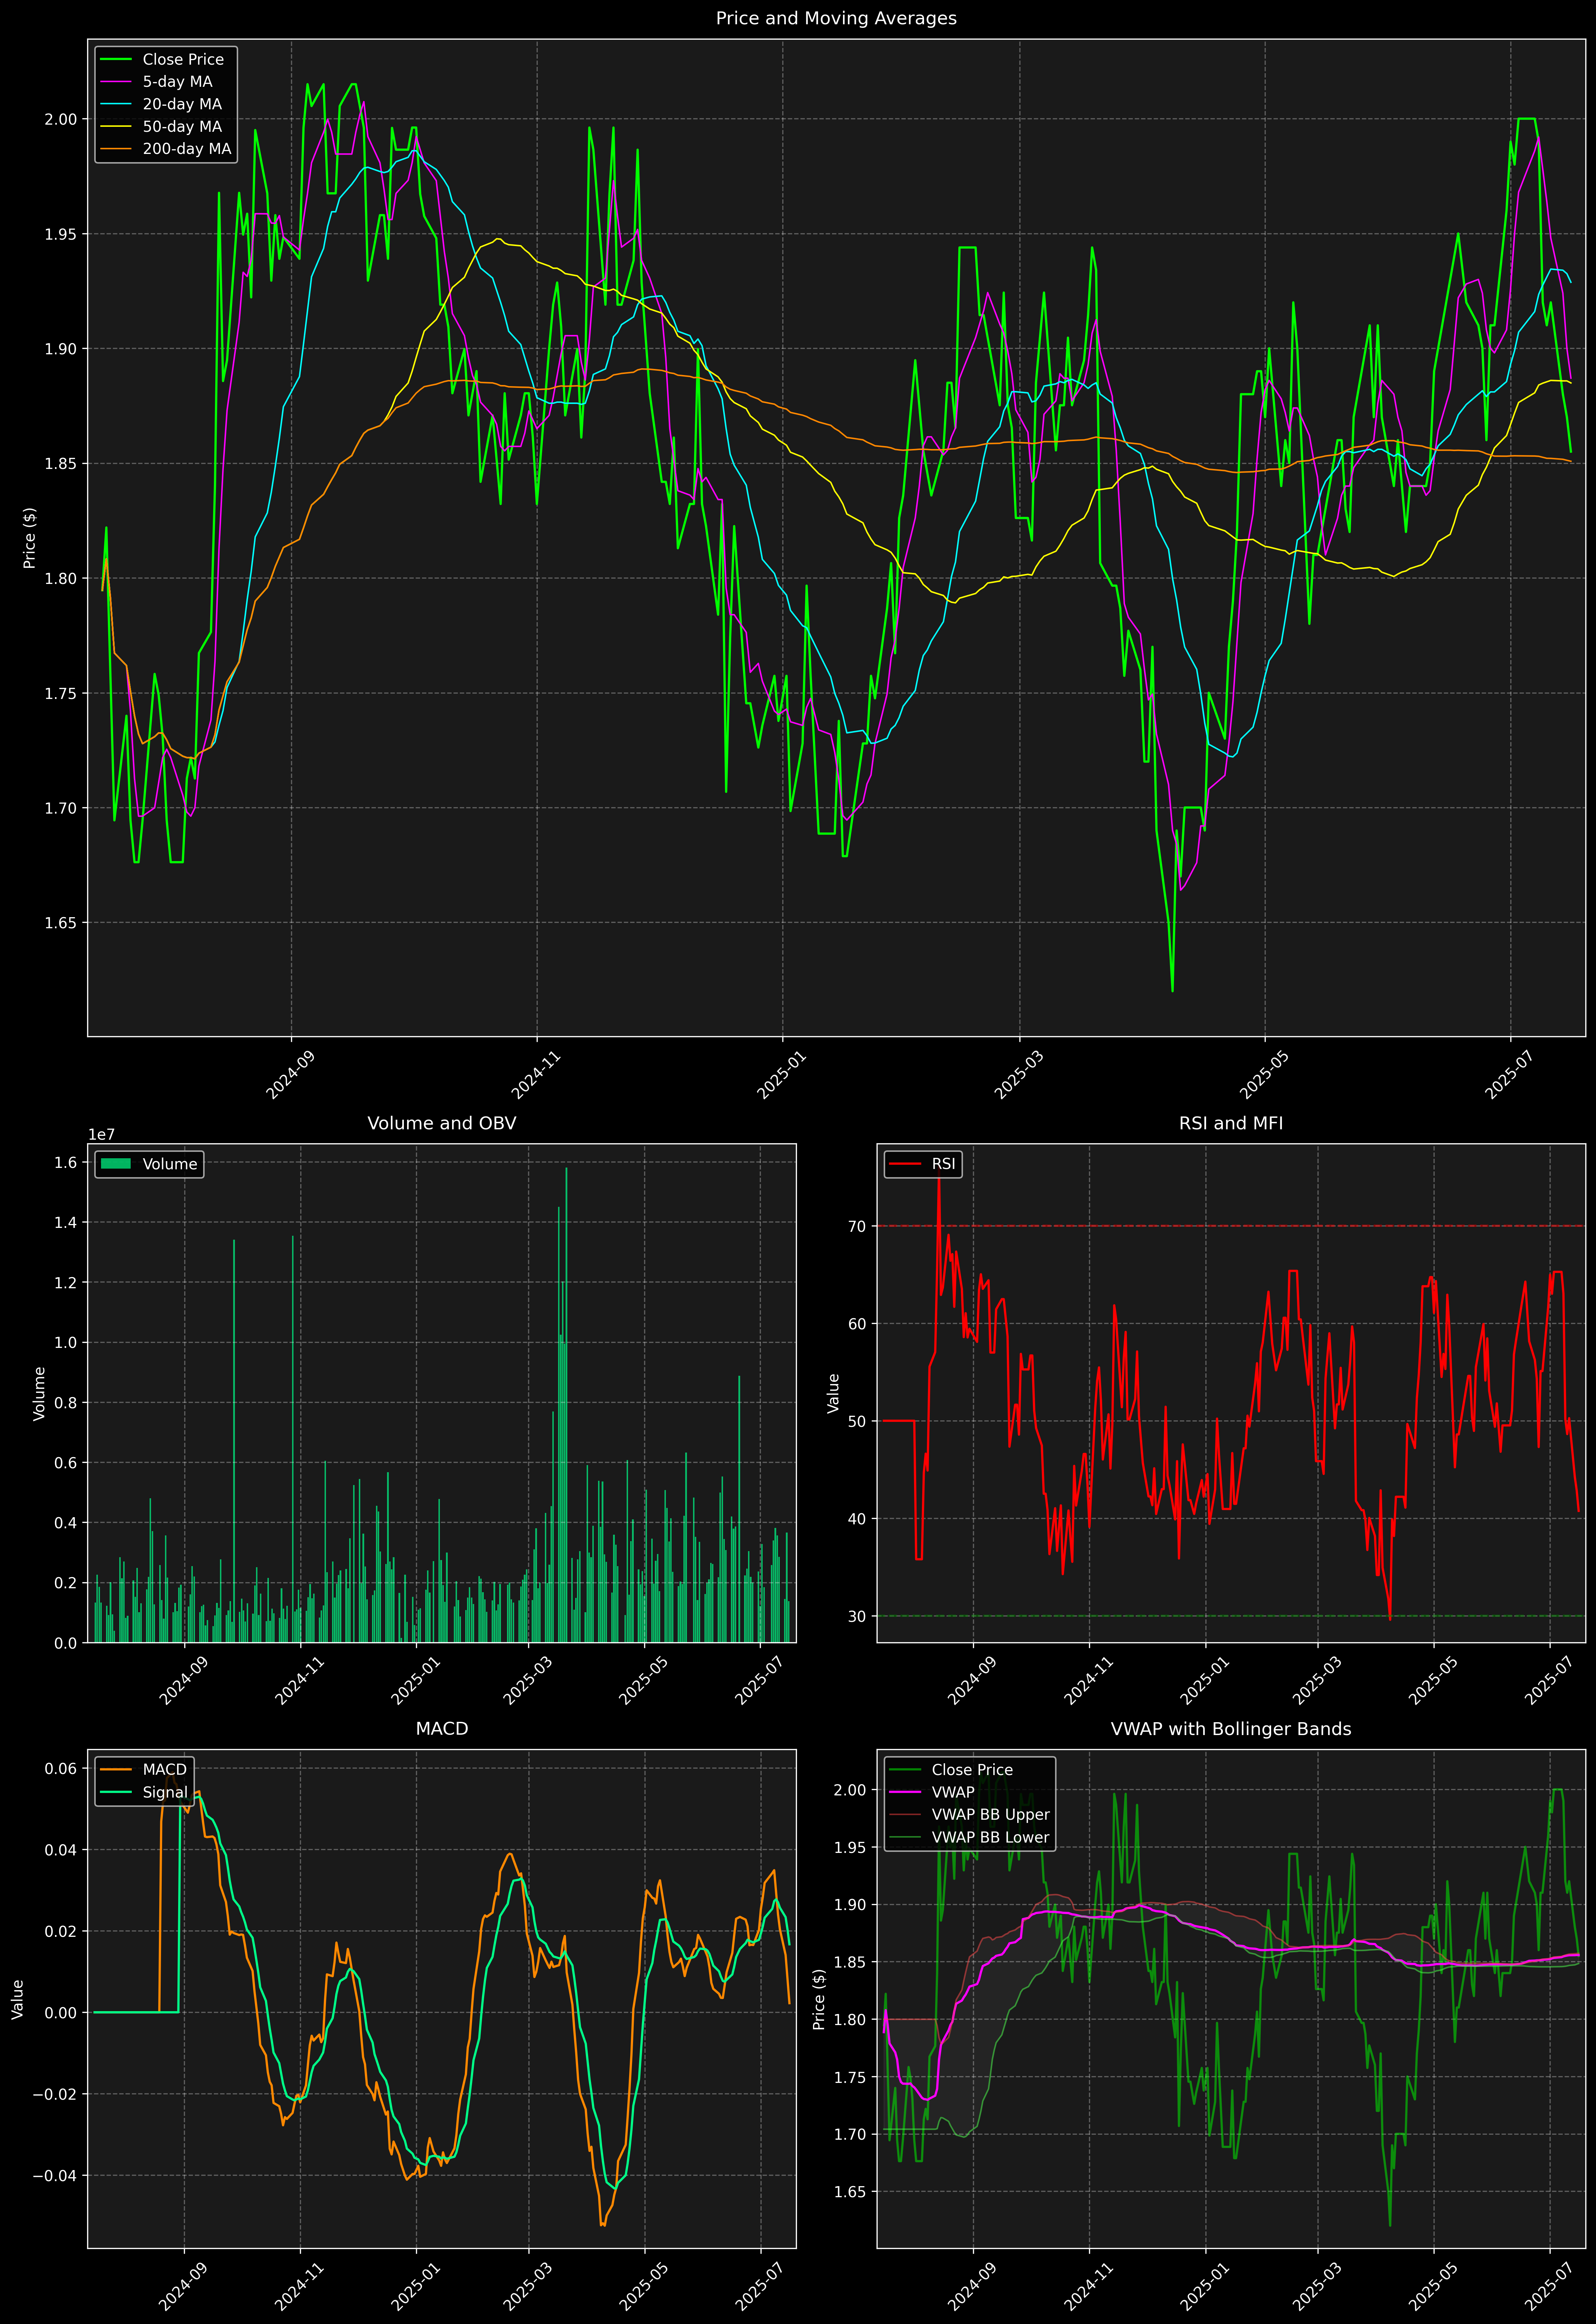Click the 1.75 tick on the VWAP chart axis
1596x2324 pixels.
(850, 2077)
